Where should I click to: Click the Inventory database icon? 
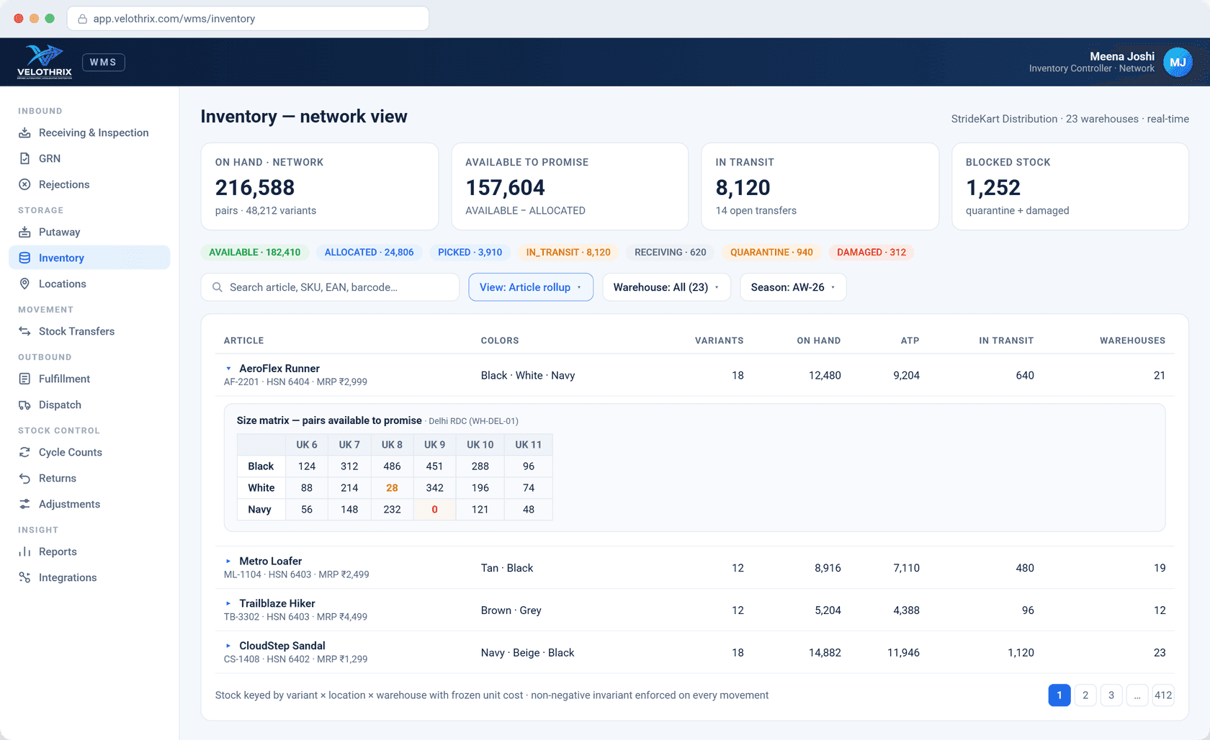(24, 258)
